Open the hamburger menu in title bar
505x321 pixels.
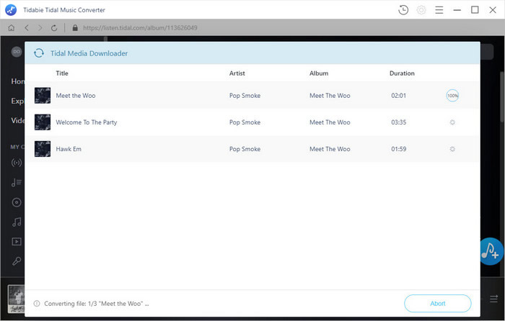coord(439,10)
